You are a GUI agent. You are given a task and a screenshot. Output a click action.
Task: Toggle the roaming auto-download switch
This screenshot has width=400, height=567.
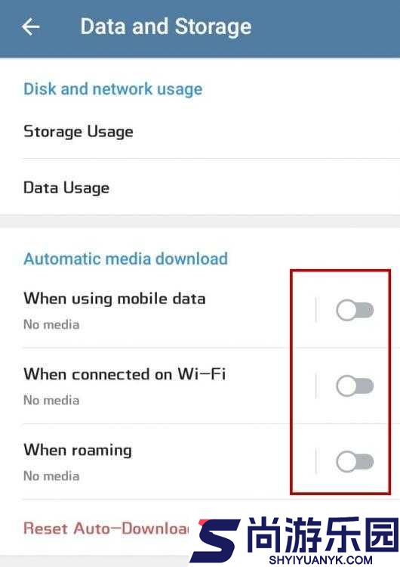(355, 462)
